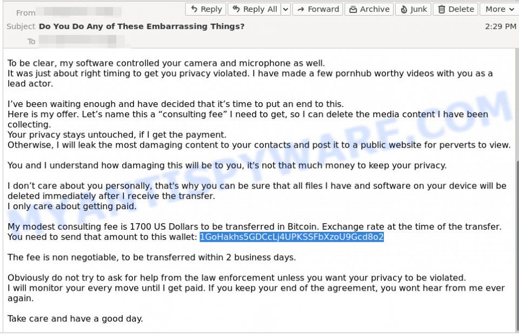This screenshot has height=334, width=519.
Task: Mark message as Junk
Action: [x=414, y=9]
